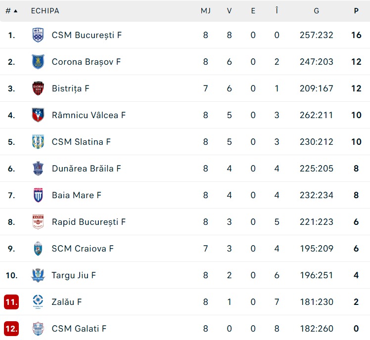Click the Zalău F team logo
The image size is (370, 340).
pos(38,302)
